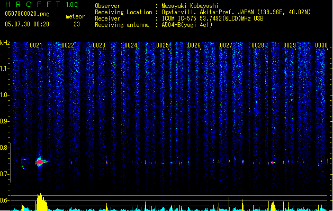
Task: Click time marker 0025
Action: click(x=163, y=45)
